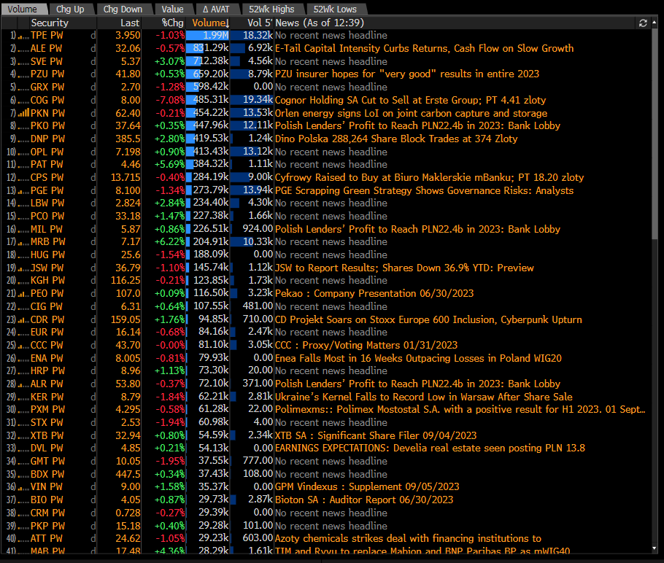Open the Cognor Holding Cut to Sell headline
The width and height of the screenshot is (664, 563).
tap(410, 101)
